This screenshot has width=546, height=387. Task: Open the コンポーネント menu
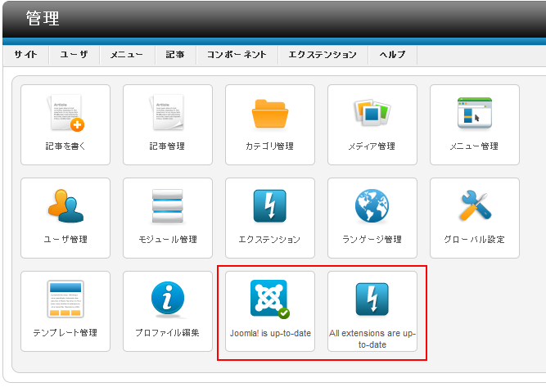coord(237,55)
